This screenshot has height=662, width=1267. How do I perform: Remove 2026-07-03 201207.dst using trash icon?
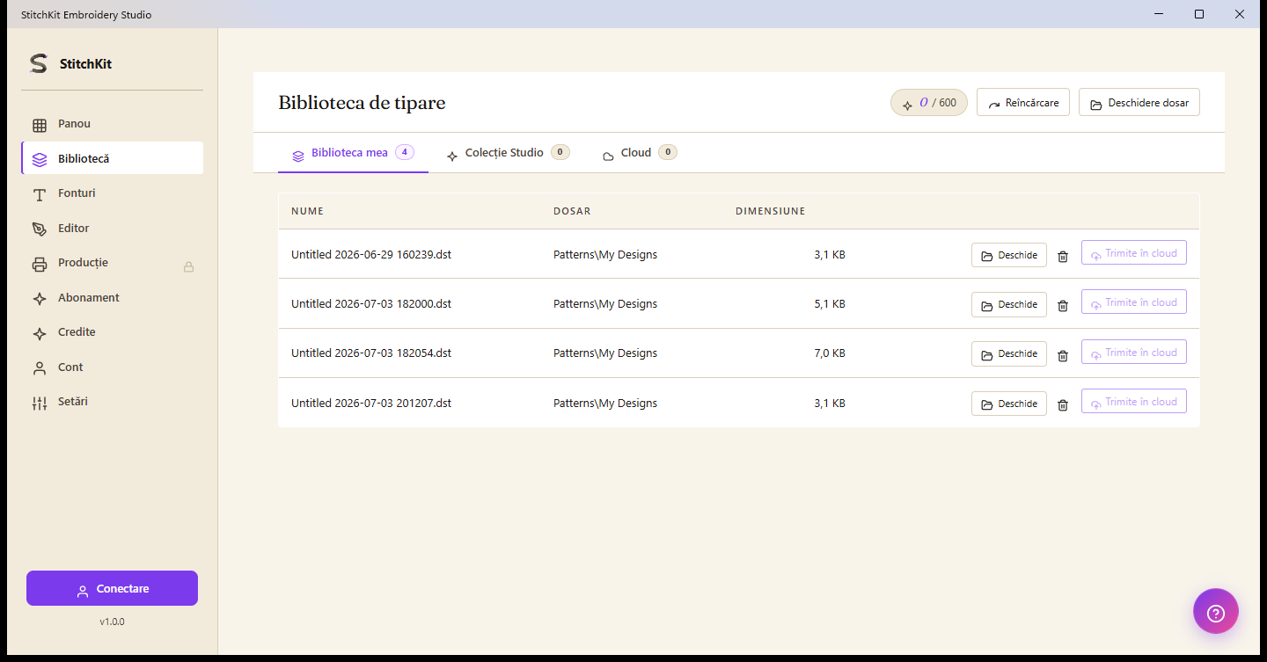pyautogui.click(x=1063, y=404)
